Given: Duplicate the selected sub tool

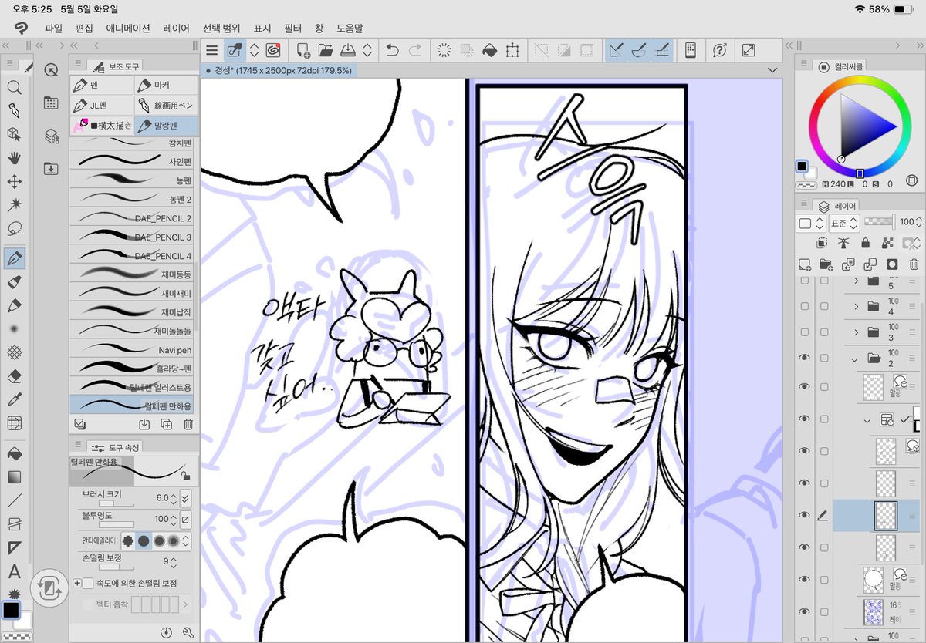Looking at the screenshot, I should click(x=166, y=424).
